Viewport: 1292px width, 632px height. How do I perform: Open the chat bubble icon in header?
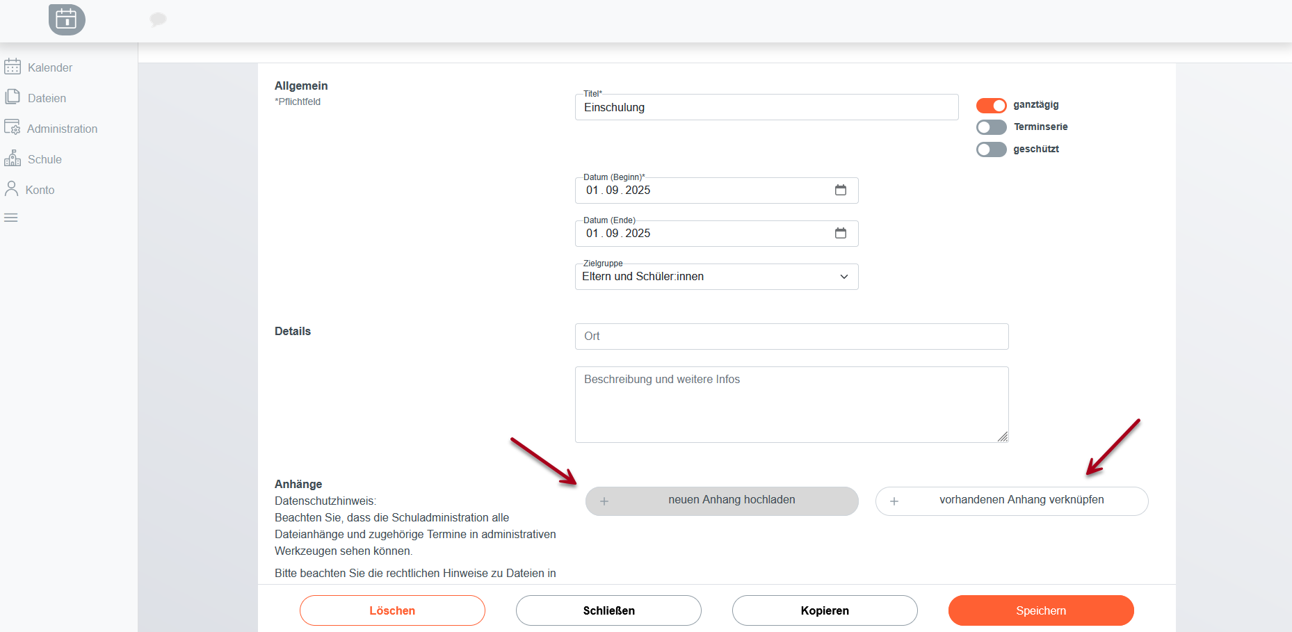pyautogui.click(x=158, y=19)
